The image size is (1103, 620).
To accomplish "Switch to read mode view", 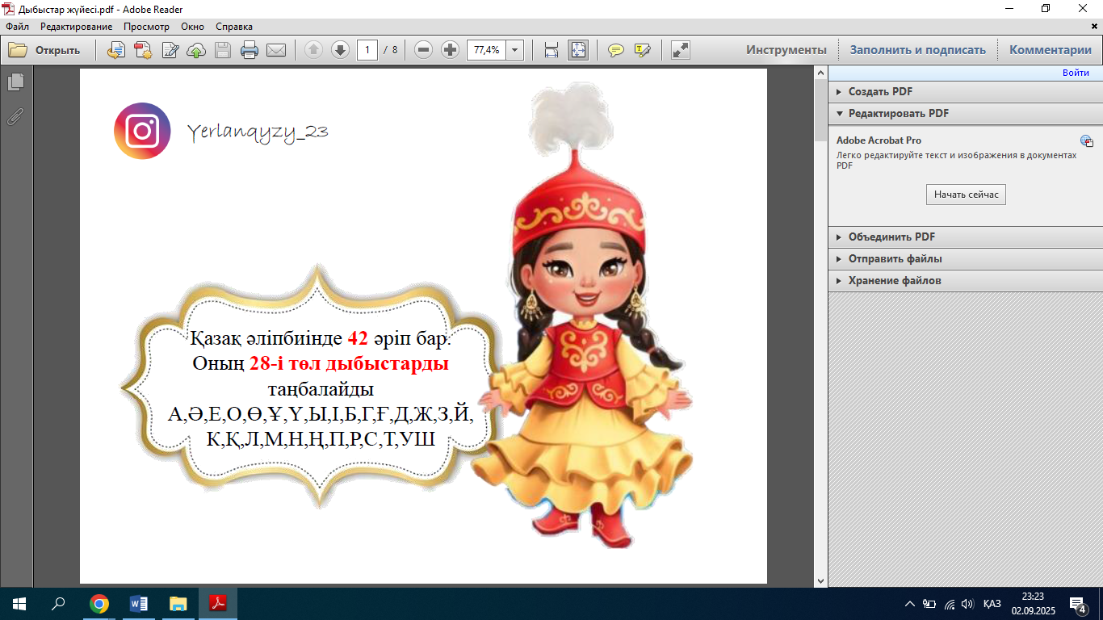I will [681, 50].
